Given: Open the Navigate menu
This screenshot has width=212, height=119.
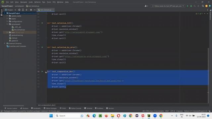Looking at the screenshot, I should click(x=24, y=2).
